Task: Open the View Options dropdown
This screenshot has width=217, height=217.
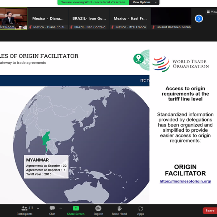Action: 144,2
